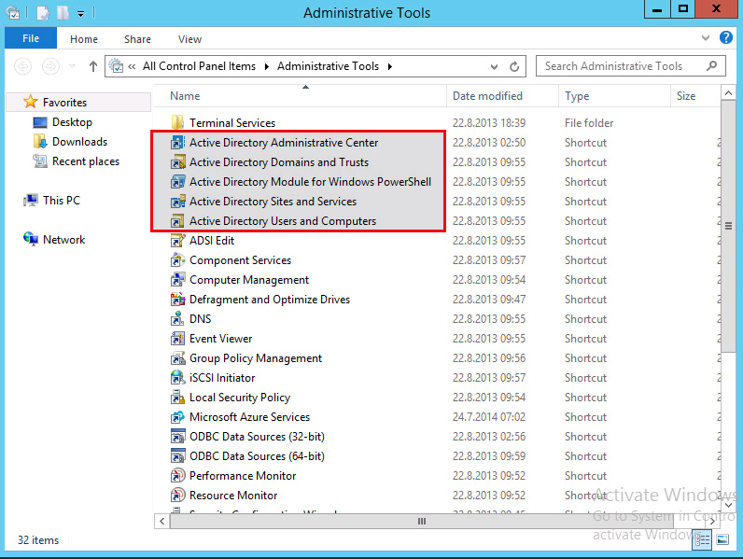This screenshot has width=743, height=559.
Task: Open the Terminal Services folder icon
Action: (x=177, y=122)
